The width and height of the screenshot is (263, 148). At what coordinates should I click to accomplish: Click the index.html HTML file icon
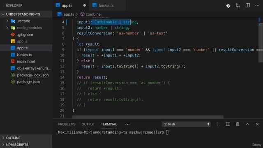13,61
